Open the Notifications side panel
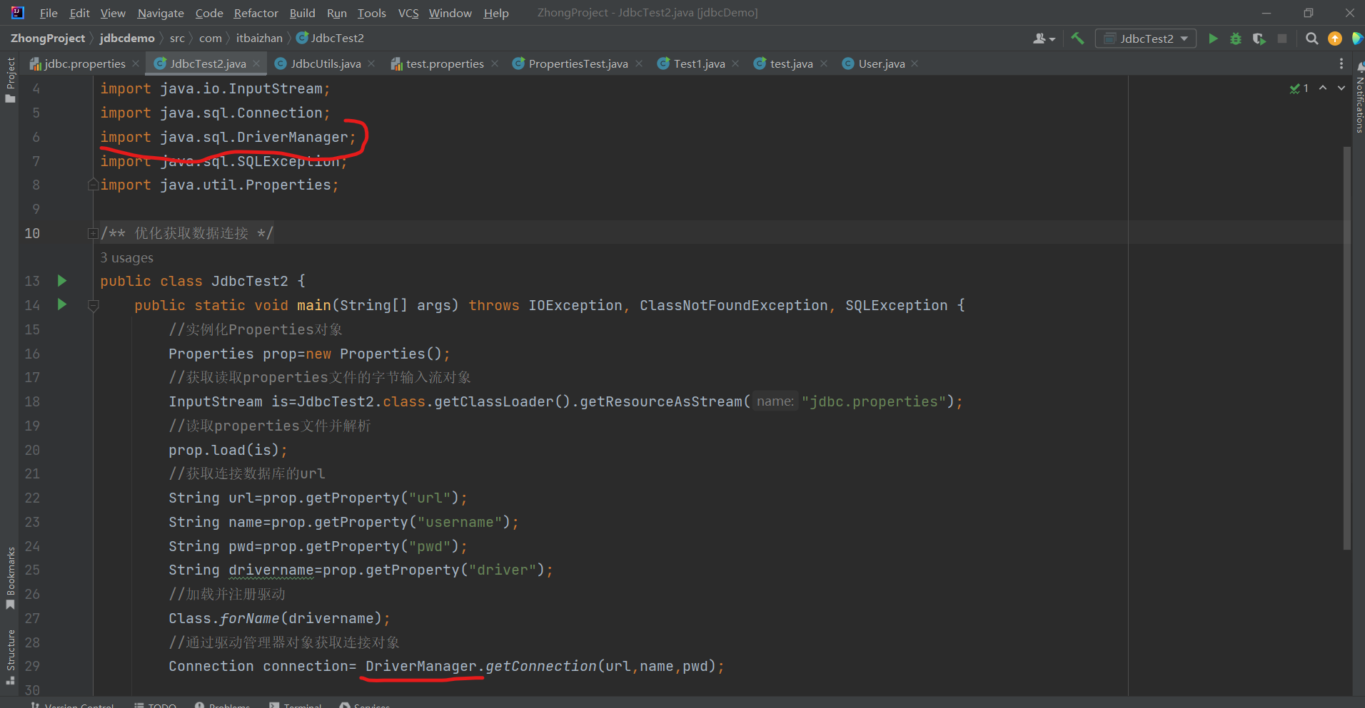This screenshot has height=708, width=1365. click(x=1359, y=98)
